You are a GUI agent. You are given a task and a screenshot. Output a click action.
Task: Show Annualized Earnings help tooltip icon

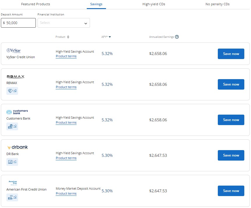pos(177,37)
